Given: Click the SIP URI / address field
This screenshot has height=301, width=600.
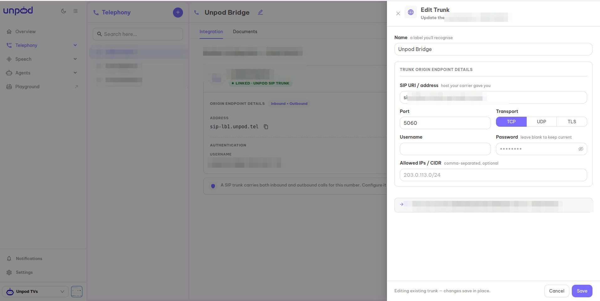Looking at the screenshot, I should (493, 97).
